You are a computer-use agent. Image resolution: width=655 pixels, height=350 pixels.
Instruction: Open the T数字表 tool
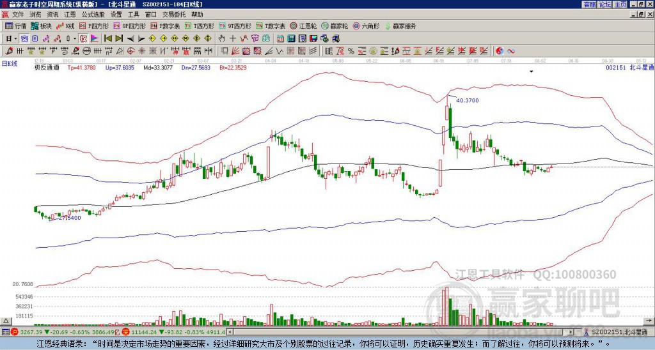pyautogui.click(x=271, y=26)
